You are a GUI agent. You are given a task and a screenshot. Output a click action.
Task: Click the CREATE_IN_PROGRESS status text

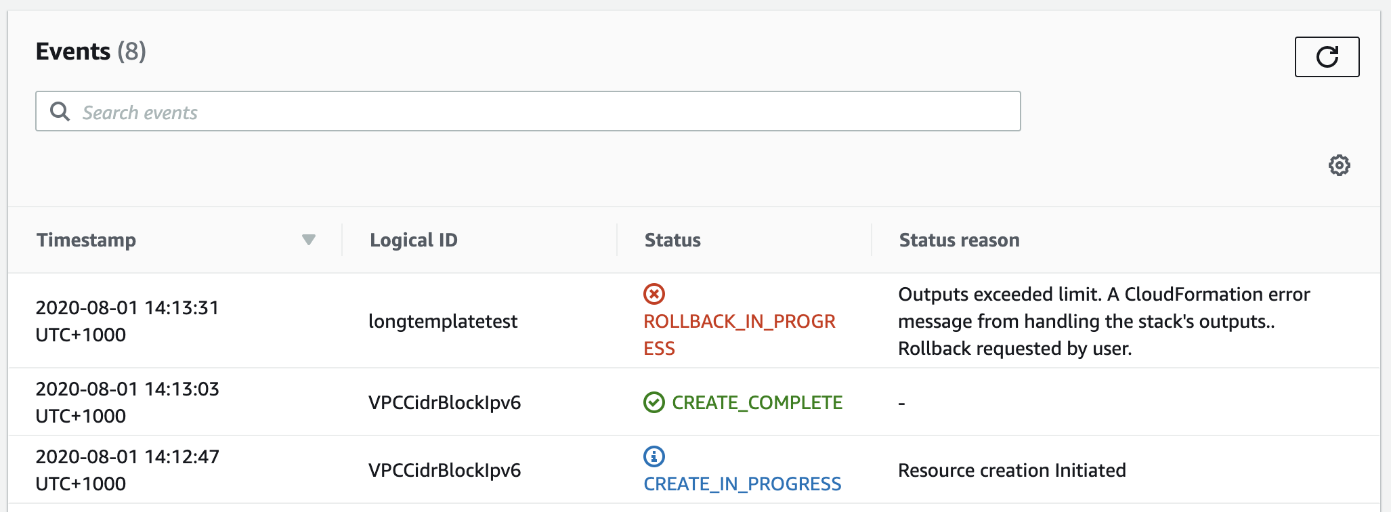[742, 484]
